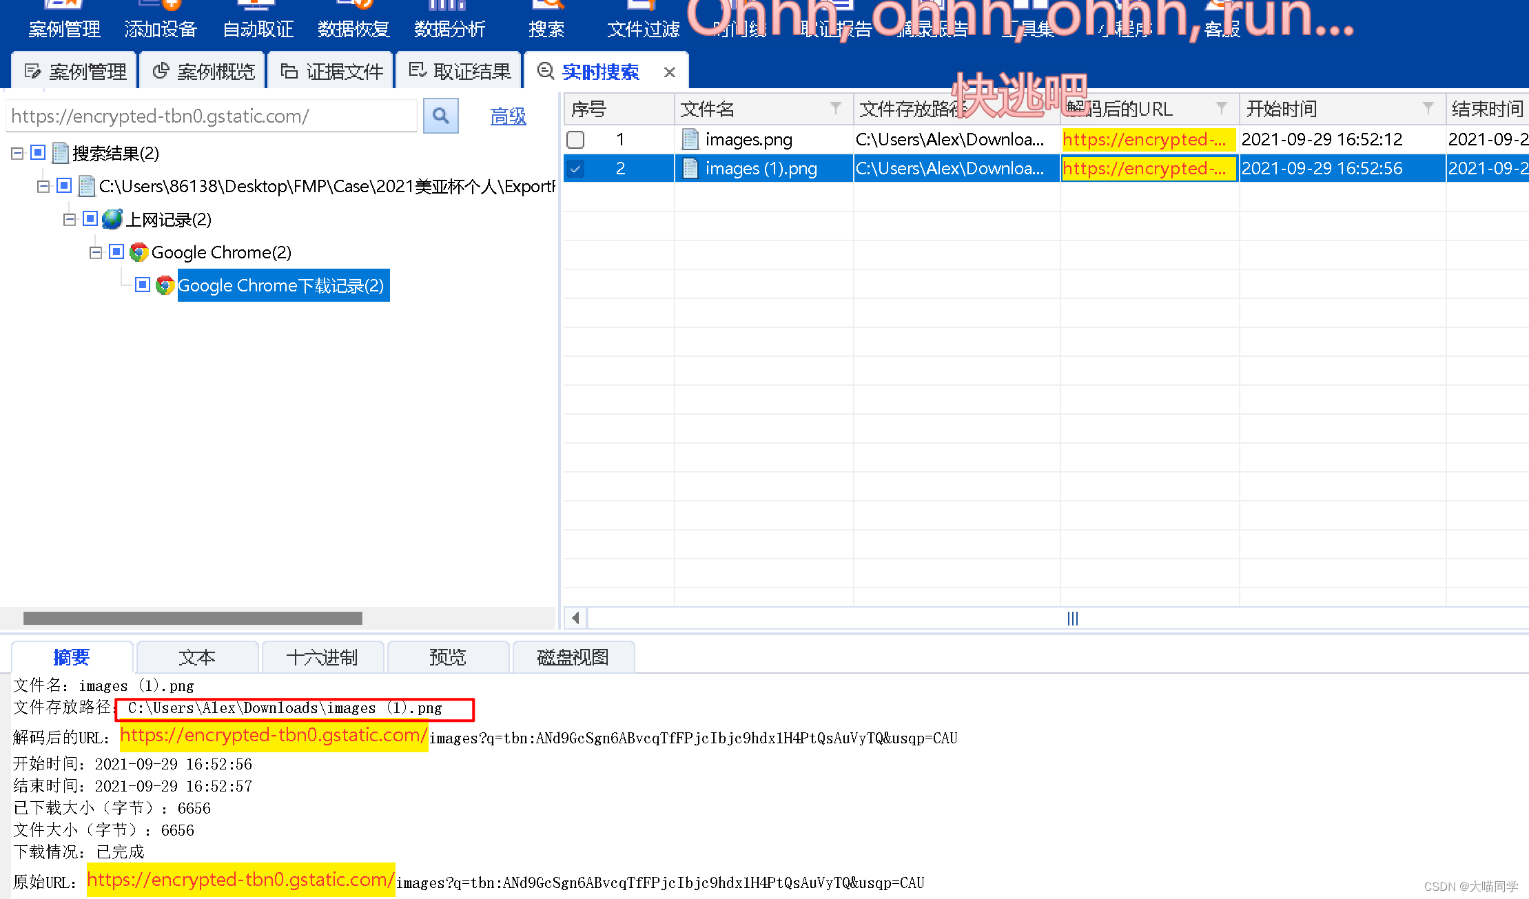Click the Google Chrome icon in the tree
Screen dimensions: 1529x899
(x=138, y=252)
